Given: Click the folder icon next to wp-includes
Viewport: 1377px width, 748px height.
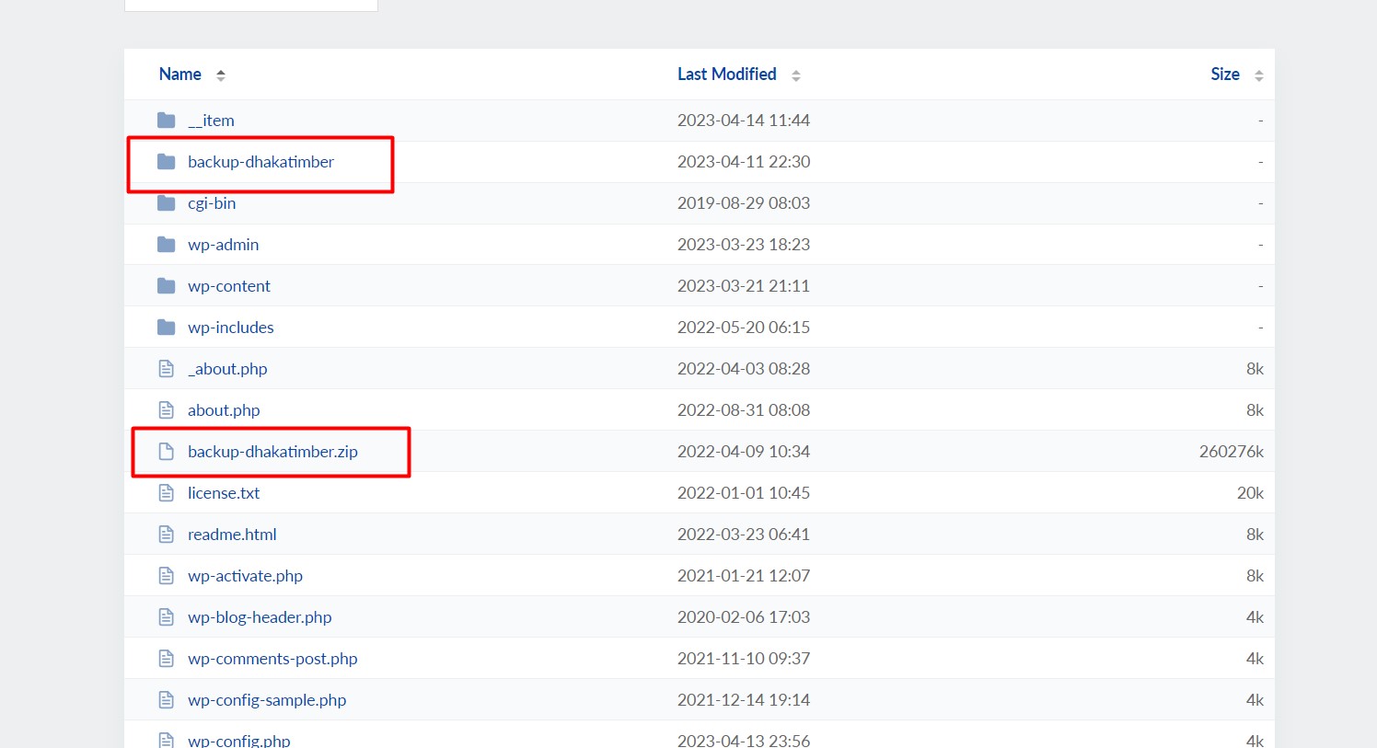Looking at the screenshot, I should click(x=166, y=327).
